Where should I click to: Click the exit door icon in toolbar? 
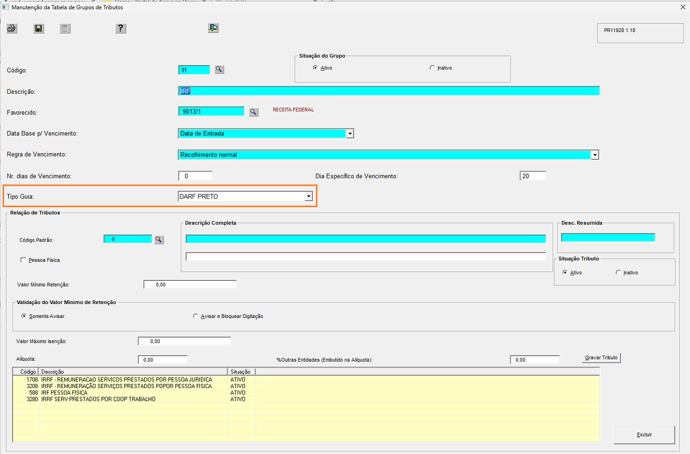click(213, 28)
